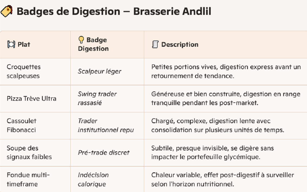Click the Pizza Trève Ultra dish
Screen dimensions: 307x192
tap(32, 98)
